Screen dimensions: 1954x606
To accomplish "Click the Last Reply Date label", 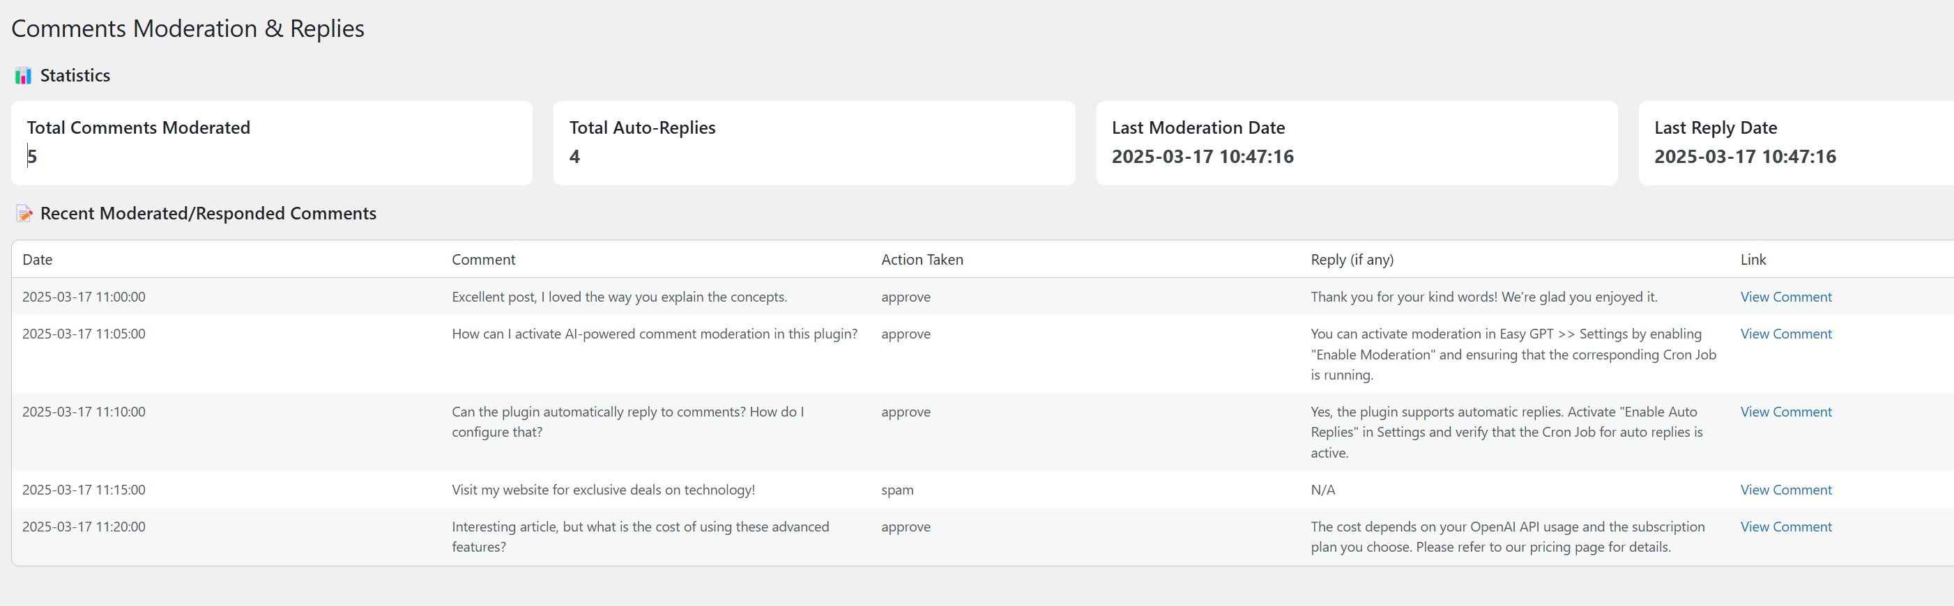I will tap(1716, 128).
